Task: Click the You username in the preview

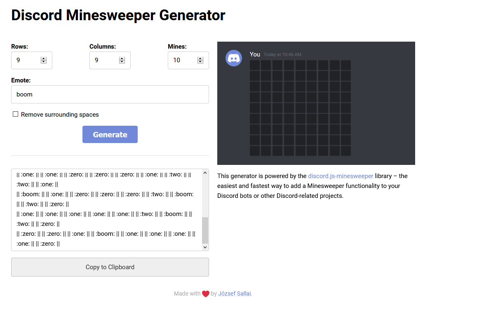Action: tap(255, 54)
